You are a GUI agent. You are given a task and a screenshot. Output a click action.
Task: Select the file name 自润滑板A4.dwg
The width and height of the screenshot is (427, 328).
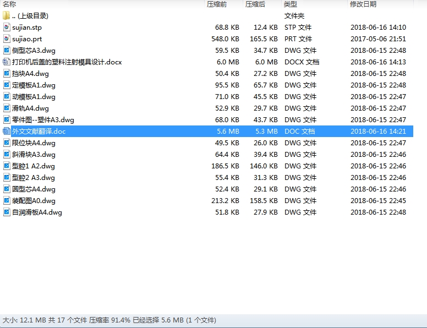coord(37,212)
